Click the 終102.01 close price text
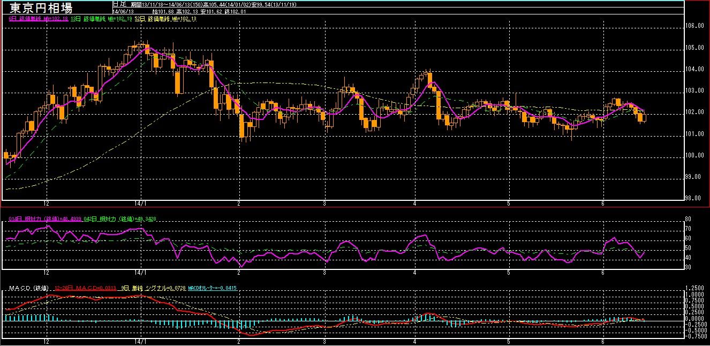710x346 pixels. pyautogui.click(x=235, y=12)
